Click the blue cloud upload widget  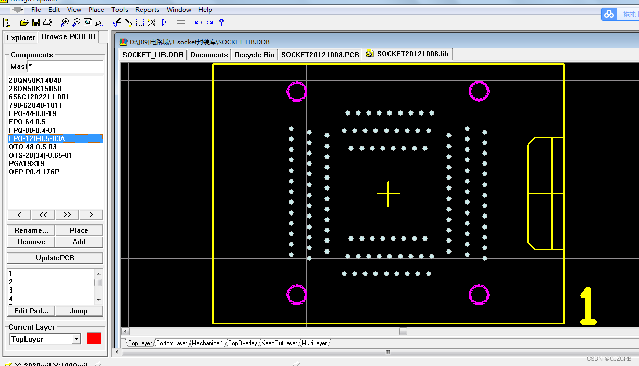(608, 15)
